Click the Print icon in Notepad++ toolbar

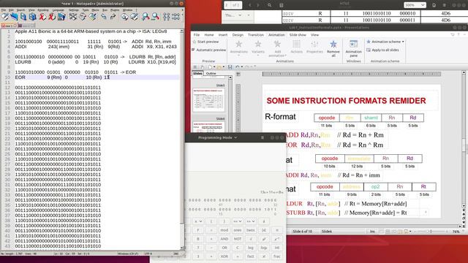61,17
